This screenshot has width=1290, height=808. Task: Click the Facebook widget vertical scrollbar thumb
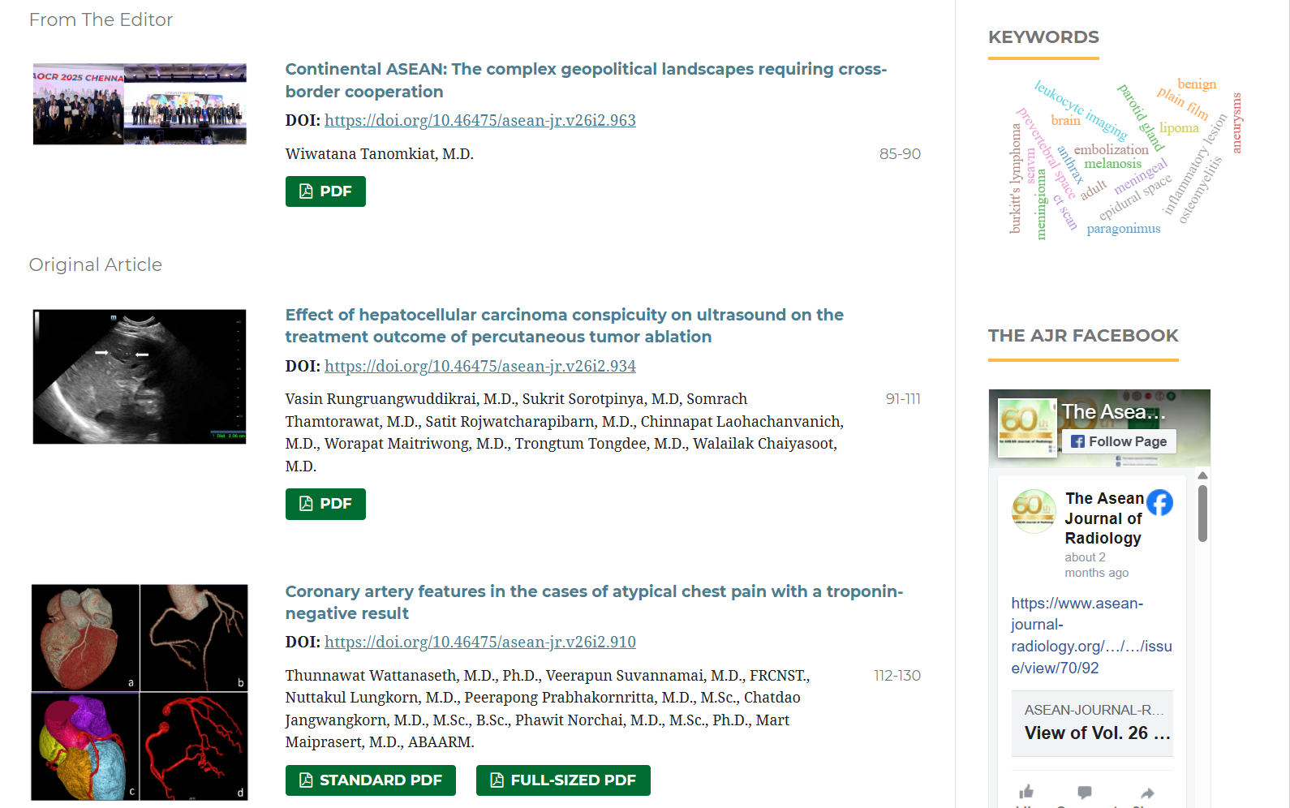(x=1202, y=513)
